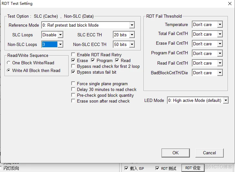Viewport: 235px width, 172px height.
Task: Toggle 闪灯反向 checkbox in background window
Action: pos(1,168)
